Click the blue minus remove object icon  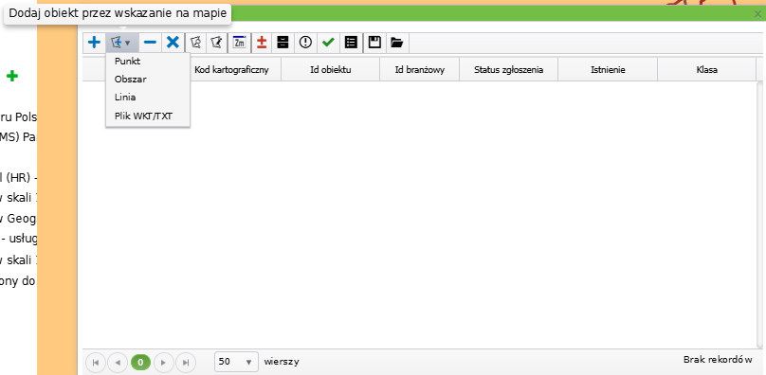(150, 43)
